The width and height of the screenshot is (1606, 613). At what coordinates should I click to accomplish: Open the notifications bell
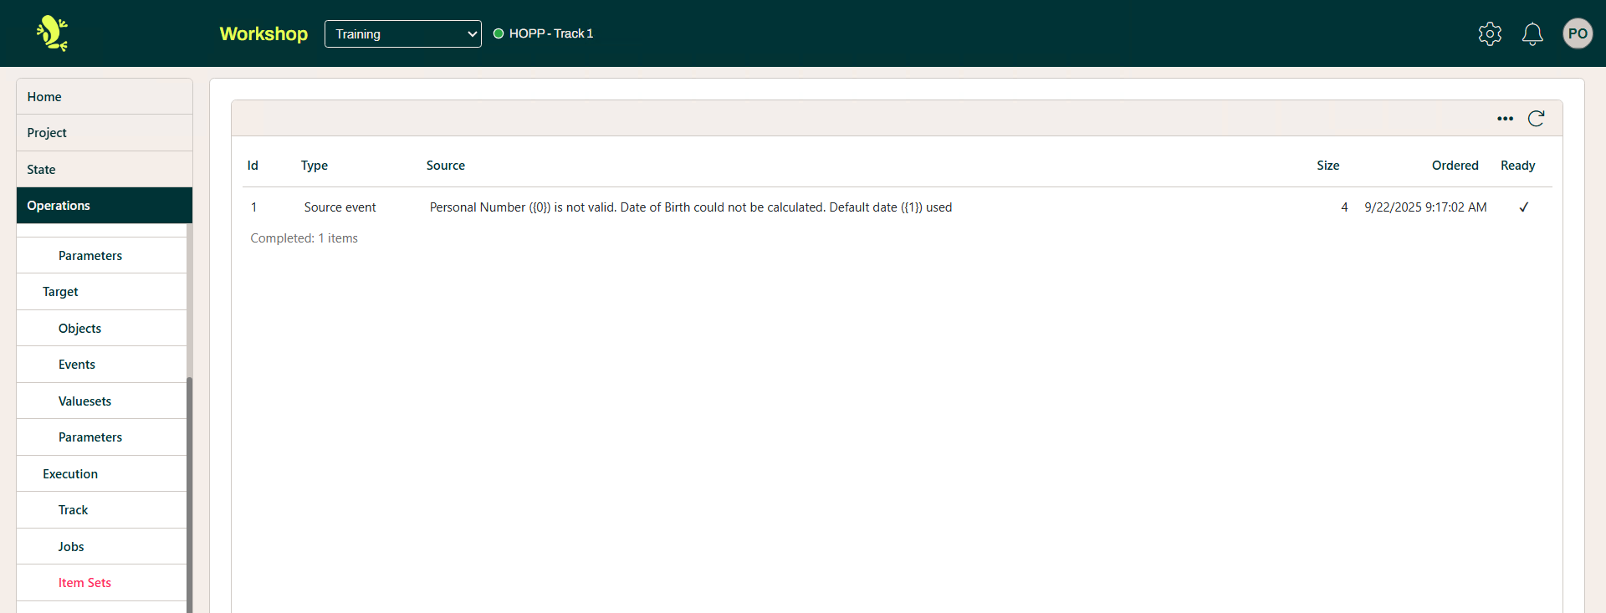point(1532,33)
